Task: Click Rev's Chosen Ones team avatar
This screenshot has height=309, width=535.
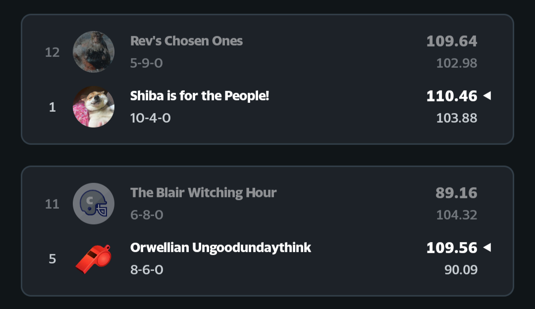Action: (94, 52)
